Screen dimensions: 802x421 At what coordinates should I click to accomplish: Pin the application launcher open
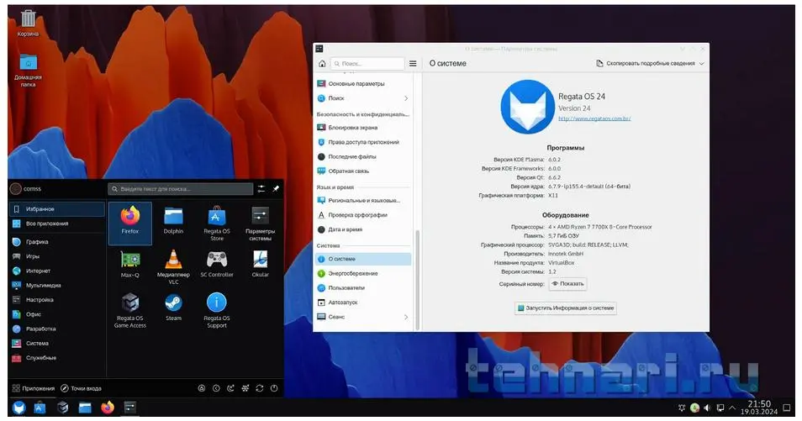click(276, 189)
